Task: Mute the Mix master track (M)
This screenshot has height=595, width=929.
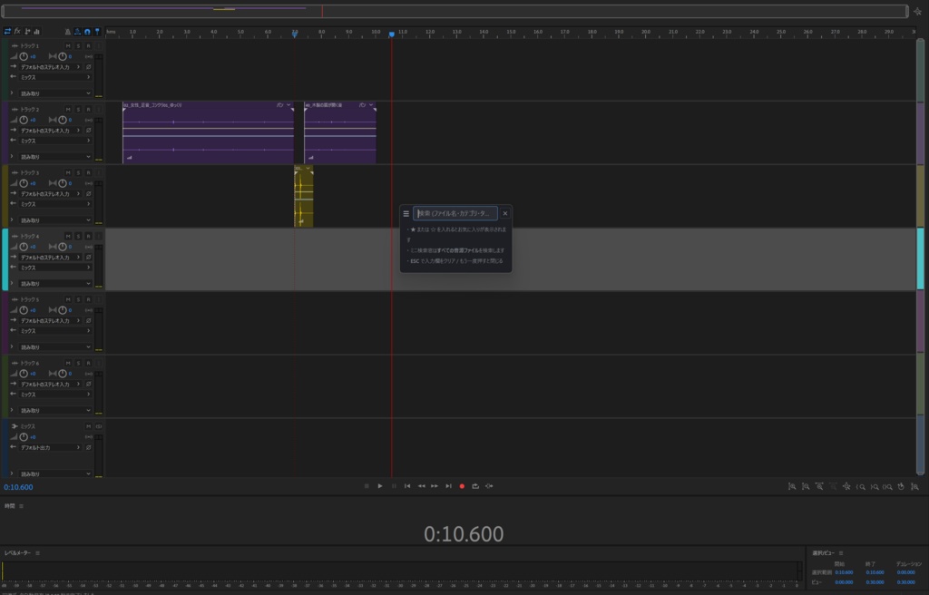Action: tap(88, 426)
